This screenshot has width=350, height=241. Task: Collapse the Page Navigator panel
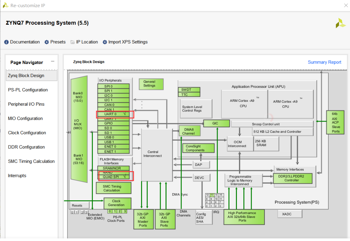pyautogui.click(x=52, y=60)
